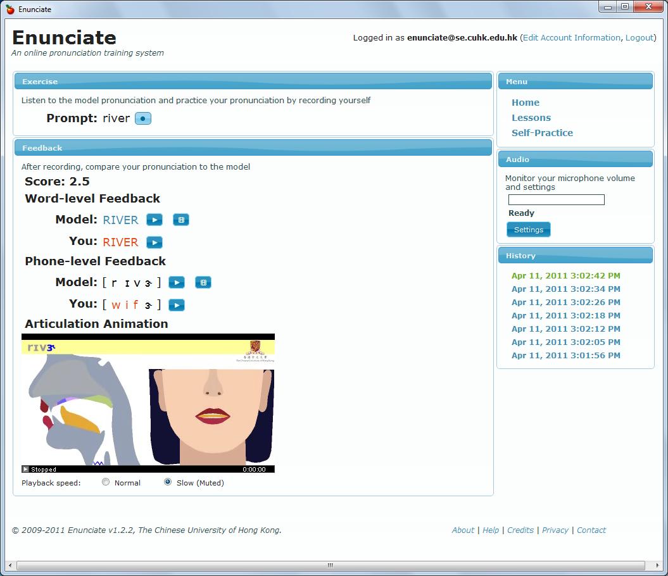The height and width of the screenshot is (576, 668).
Task: Open history entry Apr 11, 2011 3:01:56 PM
Action: [566, 355]
